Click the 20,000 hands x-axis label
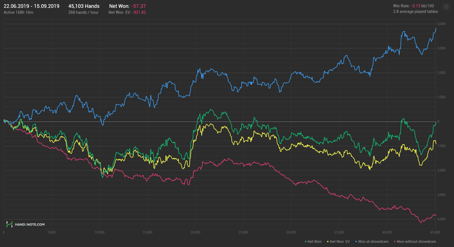 click(x=195, y=233)
